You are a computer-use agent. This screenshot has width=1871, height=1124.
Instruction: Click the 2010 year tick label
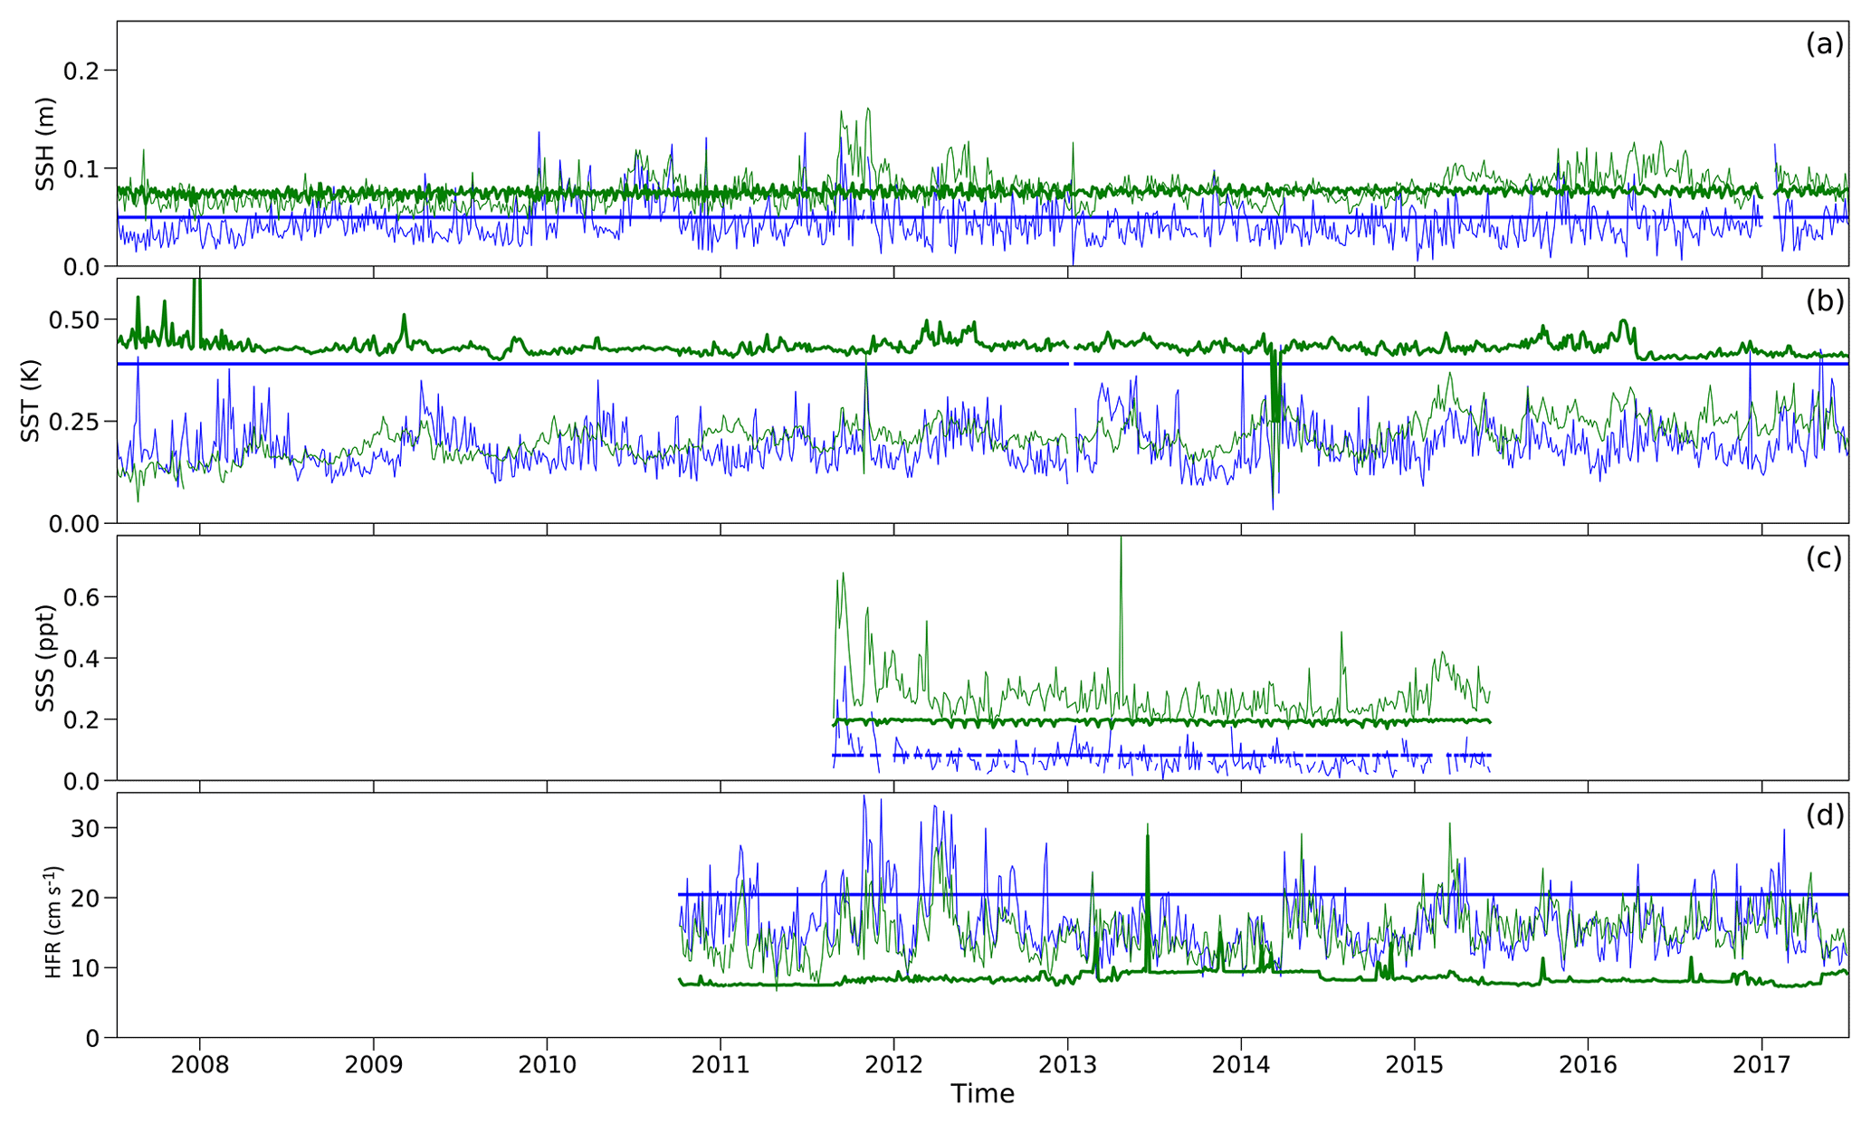pyautogui.click(x=547, y=1064)
